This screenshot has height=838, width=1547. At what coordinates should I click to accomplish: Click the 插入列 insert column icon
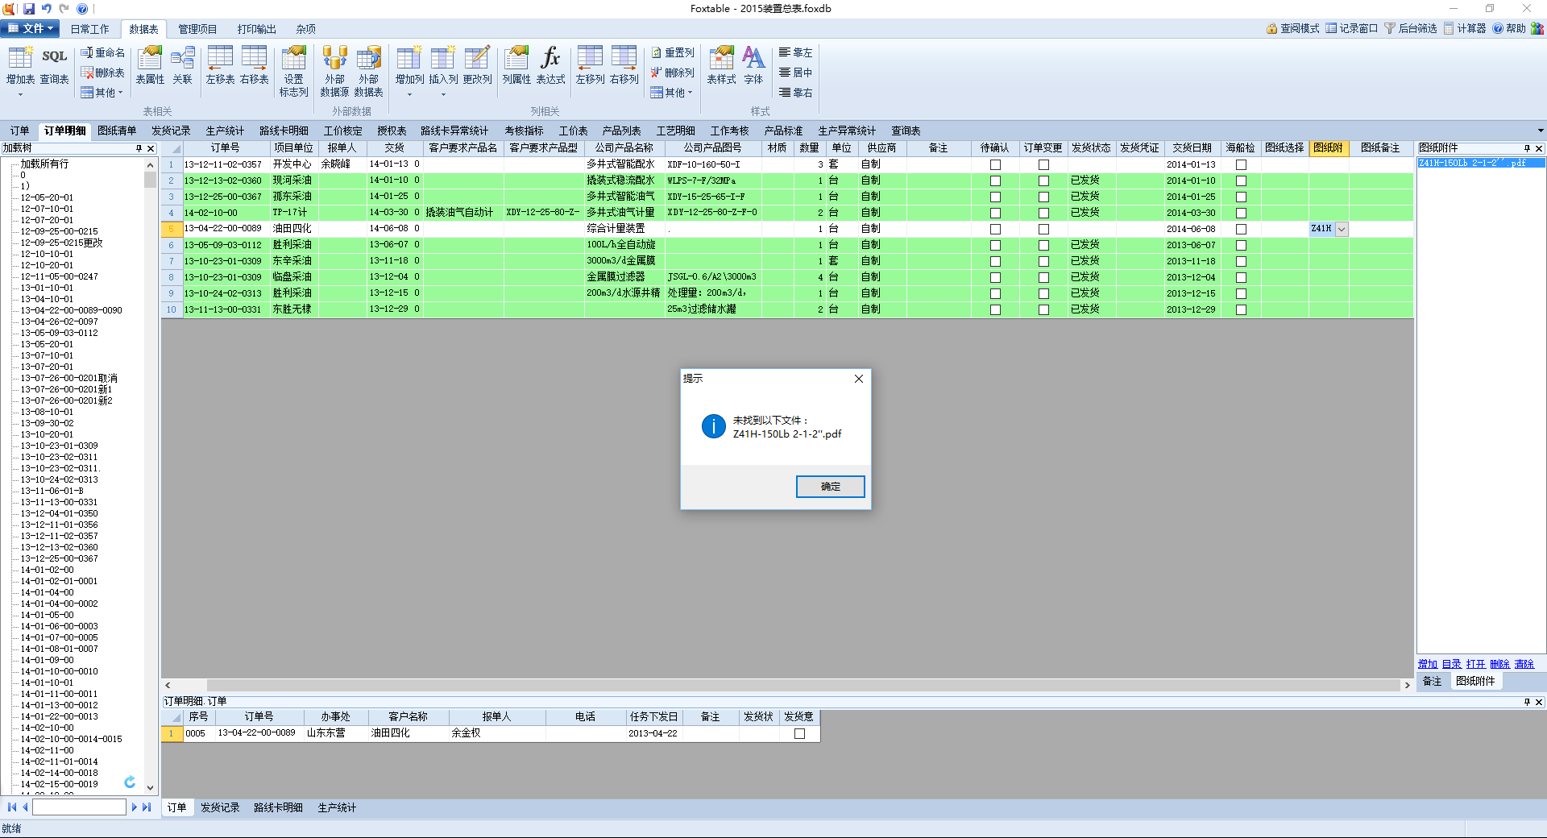pos(443,65)
